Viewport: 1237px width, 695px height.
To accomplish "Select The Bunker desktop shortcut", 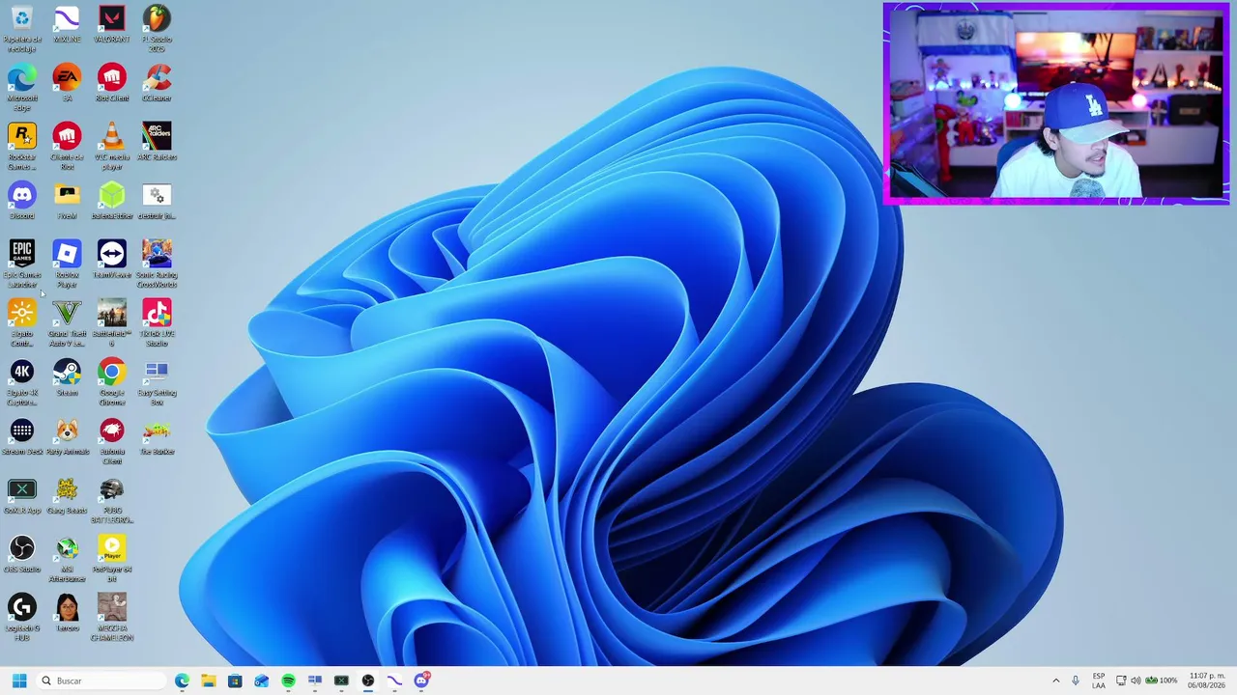I will [x=157, y=436].
